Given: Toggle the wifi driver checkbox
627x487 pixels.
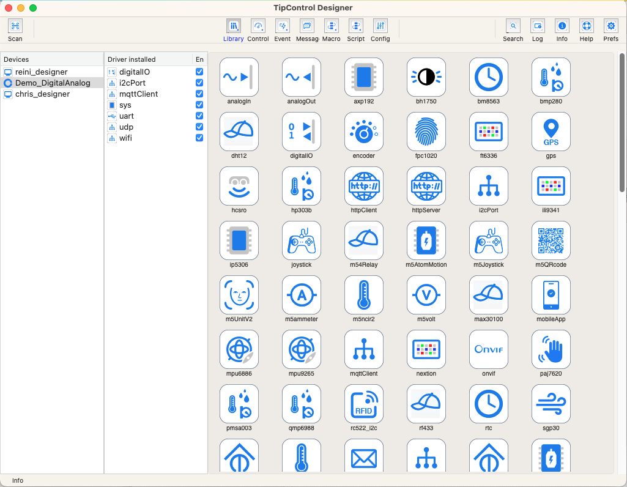Looking at the screenshot, I should (x=199, y=138).
